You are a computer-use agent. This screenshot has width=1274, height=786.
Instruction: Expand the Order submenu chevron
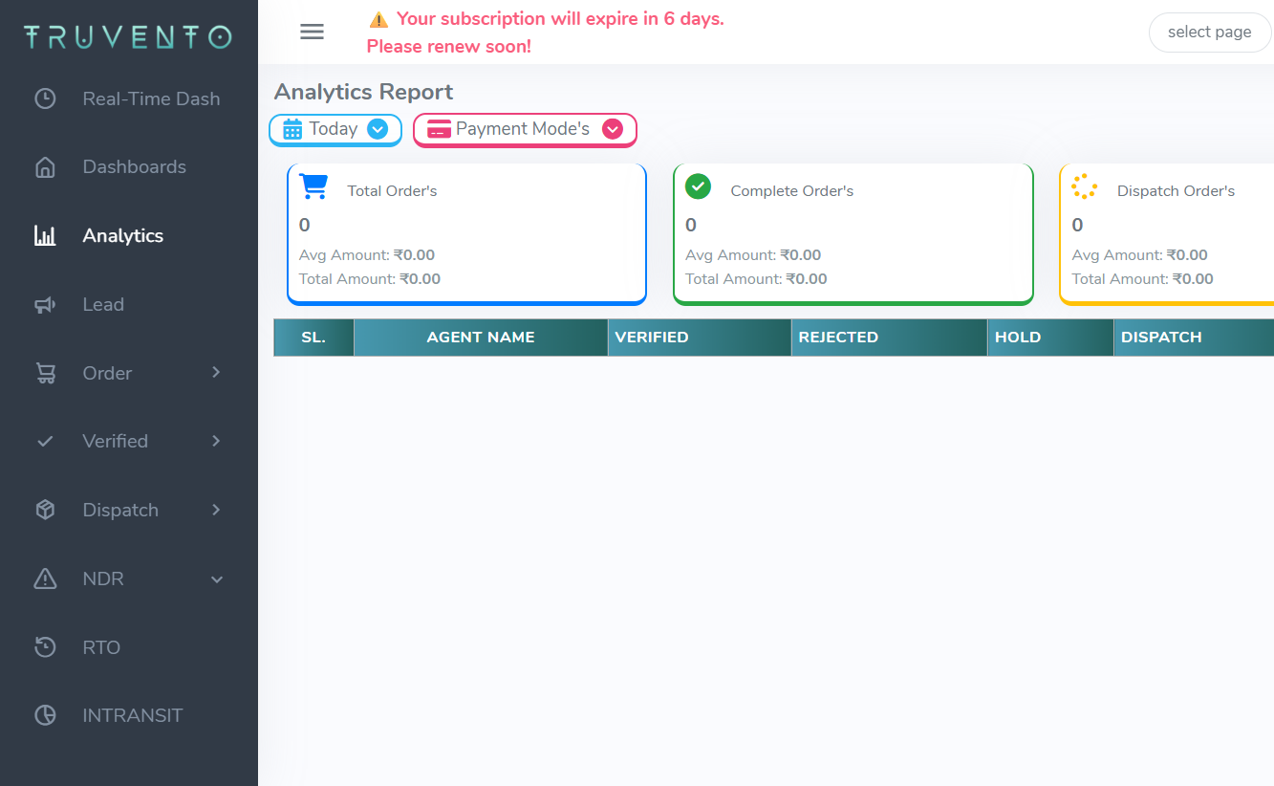point(216,372)
